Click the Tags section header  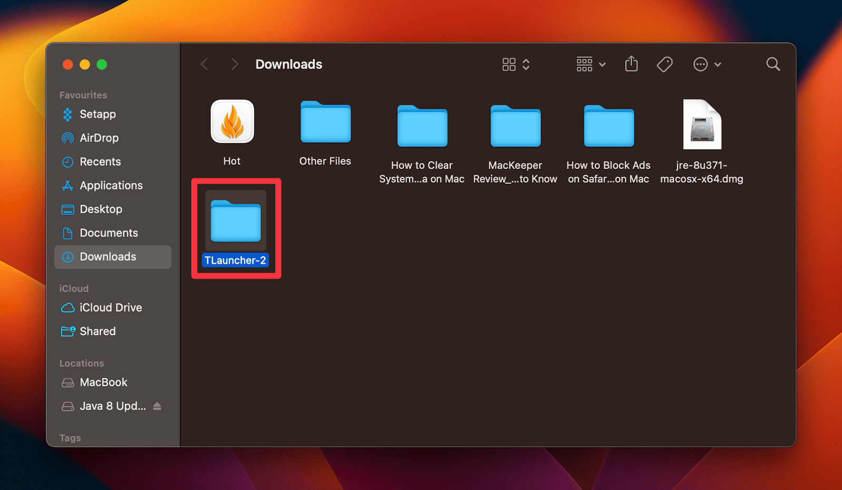70,438
